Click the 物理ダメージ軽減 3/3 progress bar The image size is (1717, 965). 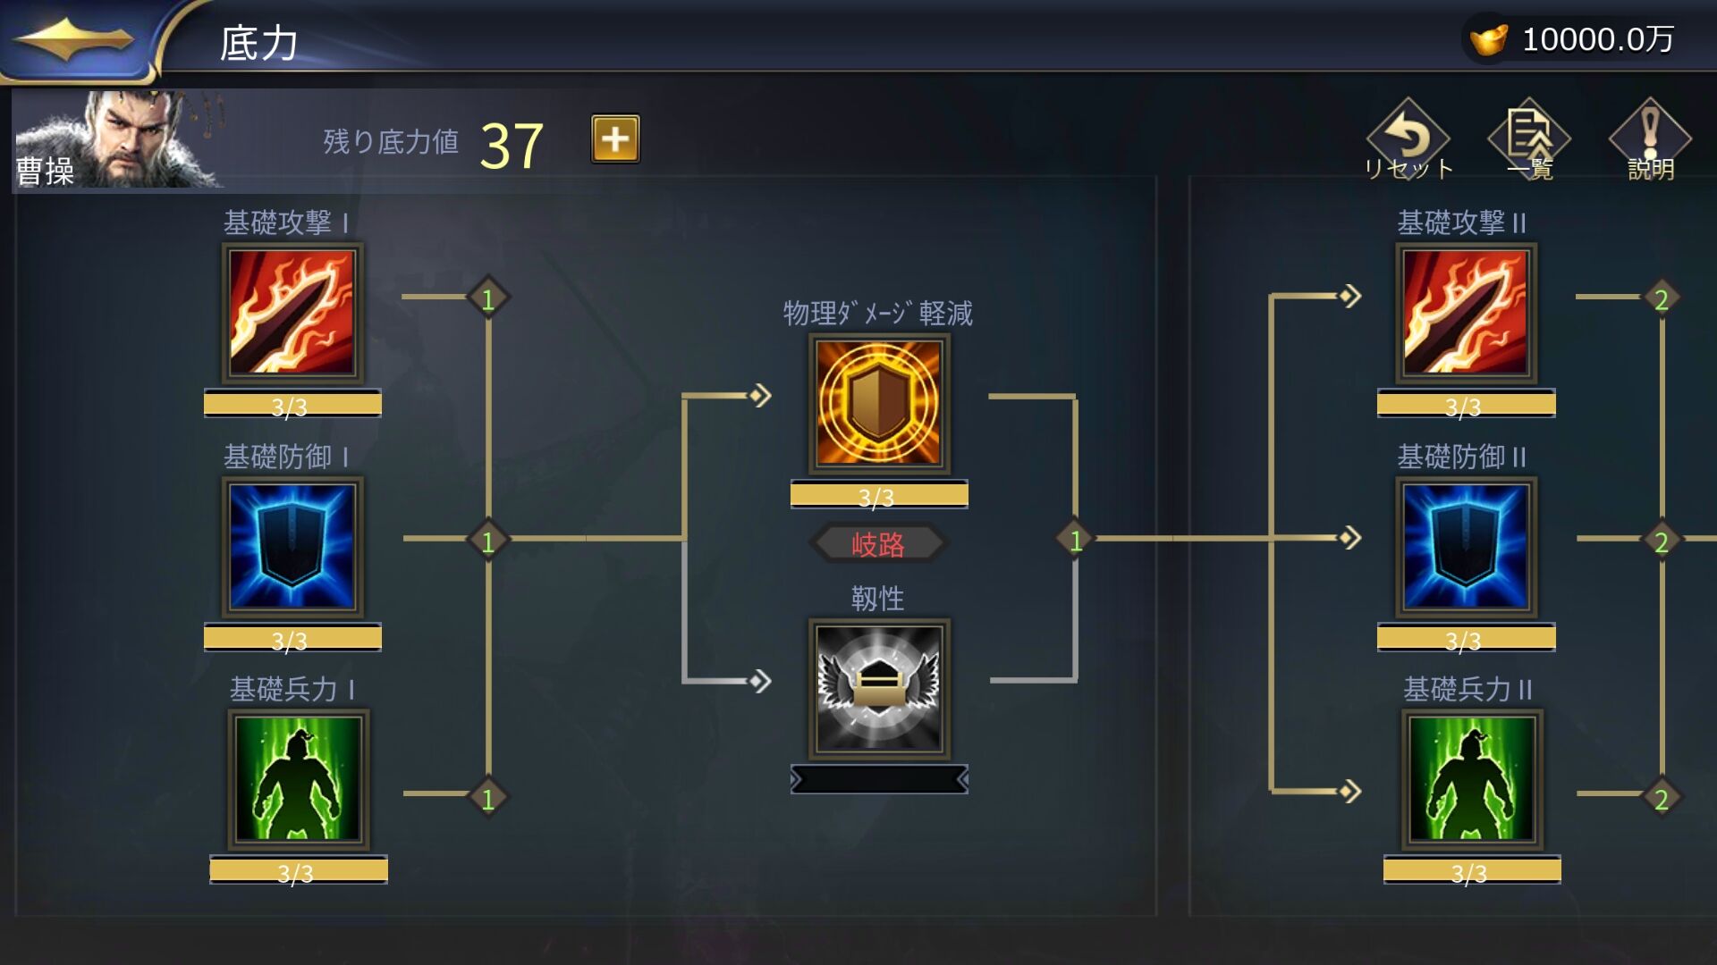pos(879,495)
